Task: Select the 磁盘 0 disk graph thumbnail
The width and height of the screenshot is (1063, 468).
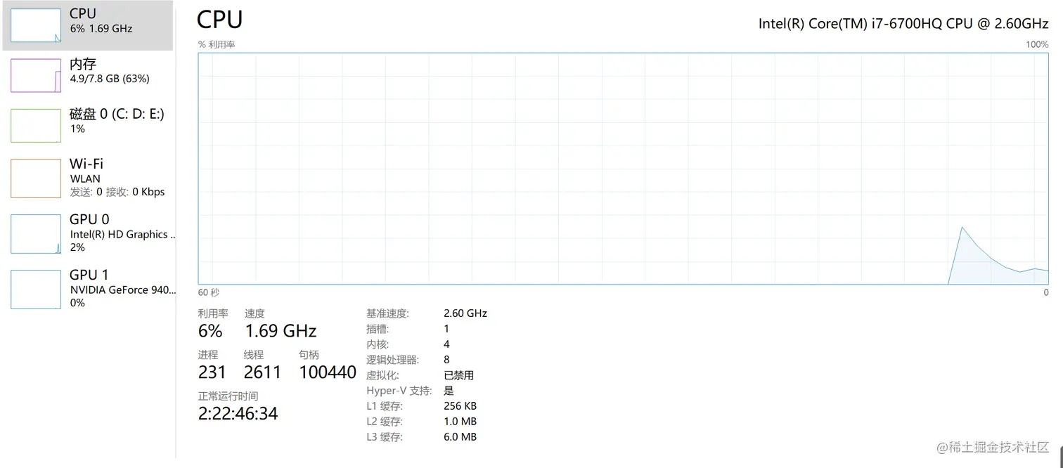Action: 36,126
